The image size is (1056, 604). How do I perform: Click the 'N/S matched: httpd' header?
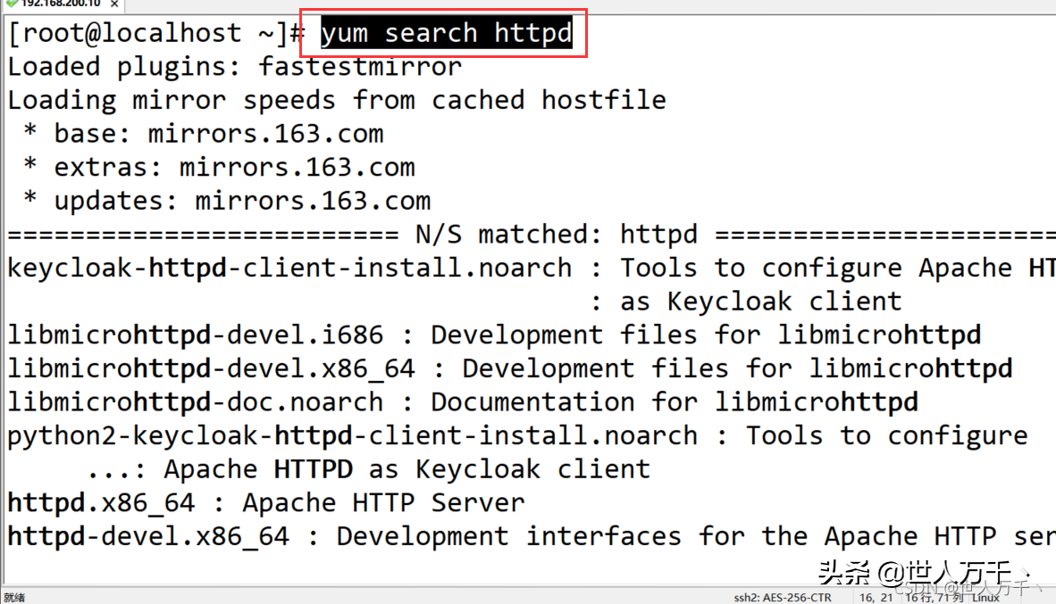[557, 235]
